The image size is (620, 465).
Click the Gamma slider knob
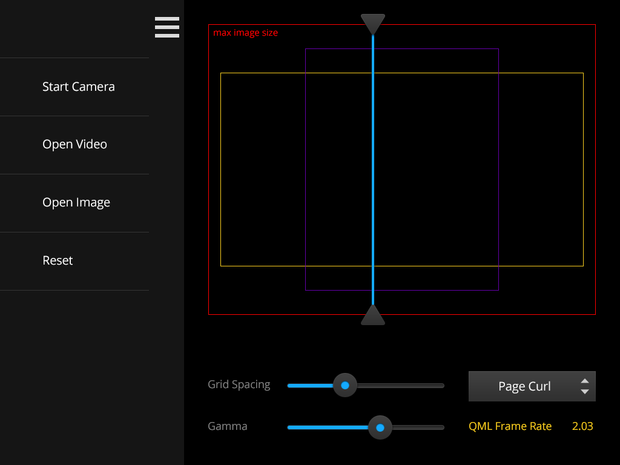380,427
